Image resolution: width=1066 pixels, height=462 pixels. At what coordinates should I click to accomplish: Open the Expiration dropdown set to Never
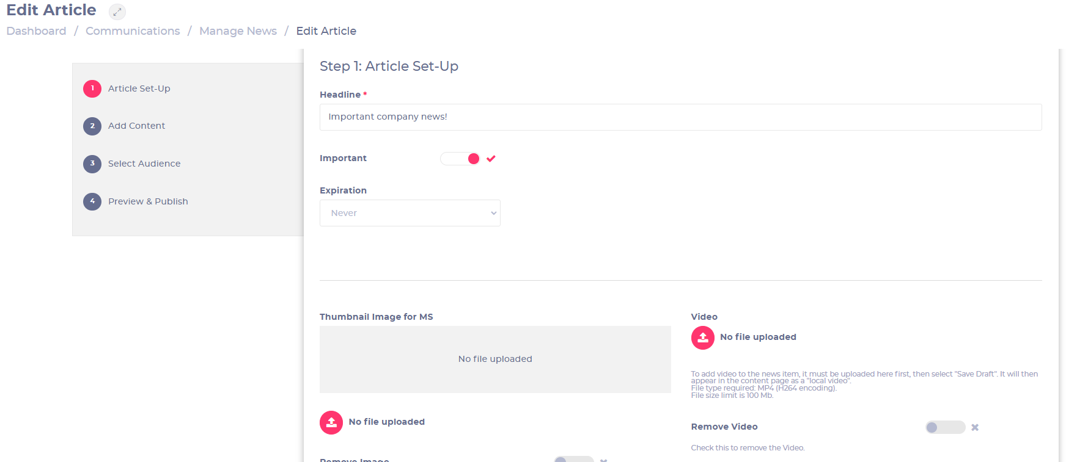tap(410, 213)
